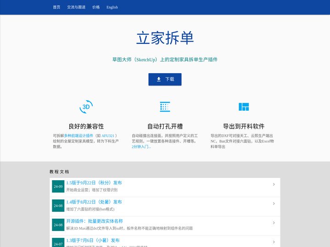The width and height of the screenshot is (330, 247).
Task: Click the 下载 download button
Action: click(165, 79)
